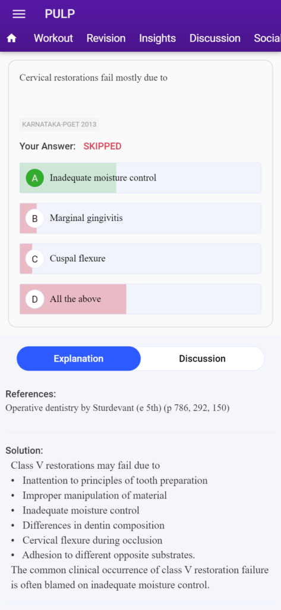The height and width of the screenshot is (610, 281).
Task: Open the Social tab
Action: (267, 38)
